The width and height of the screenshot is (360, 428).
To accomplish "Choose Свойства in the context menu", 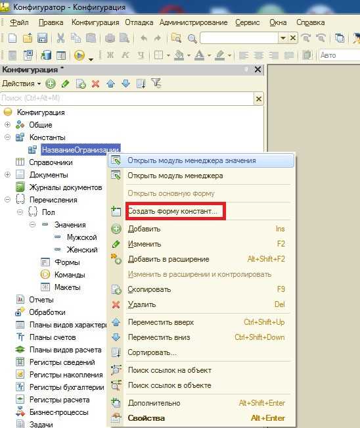I will tap(146, 418).
